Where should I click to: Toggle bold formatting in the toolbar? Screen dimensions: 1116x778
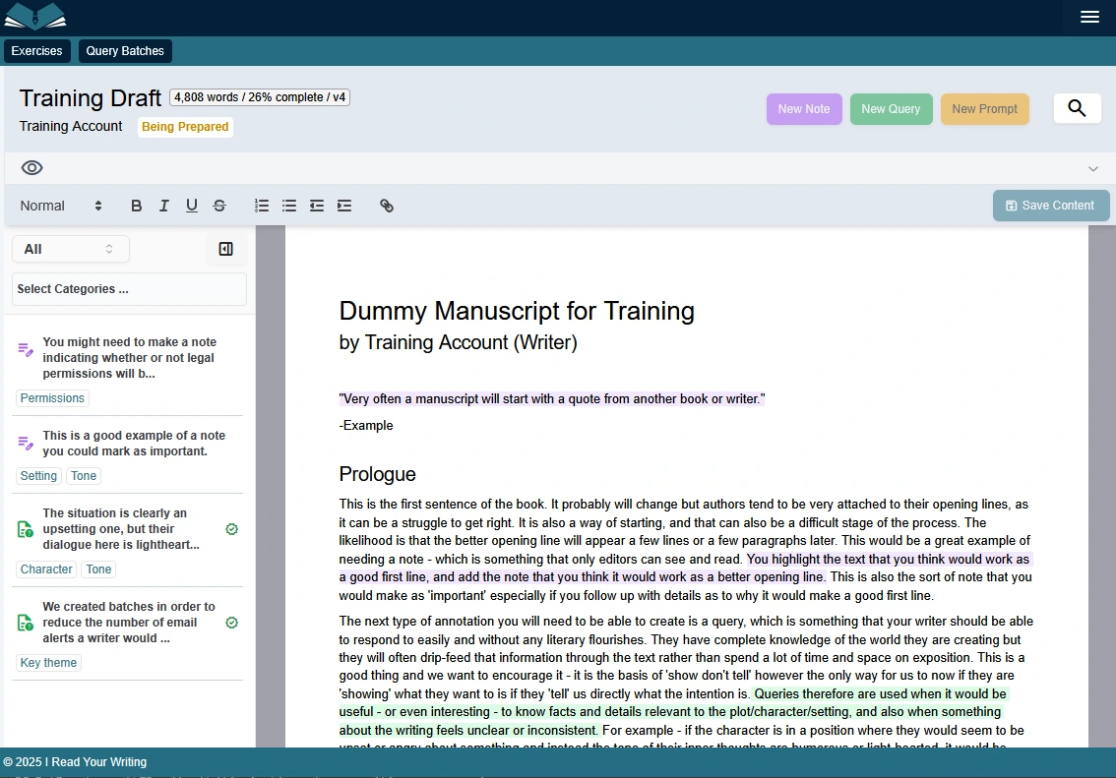(x=136, y=206)
